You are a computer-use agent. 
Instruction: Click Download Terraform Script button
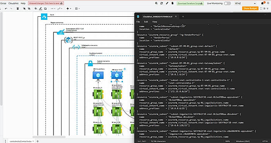coord(190,3)
